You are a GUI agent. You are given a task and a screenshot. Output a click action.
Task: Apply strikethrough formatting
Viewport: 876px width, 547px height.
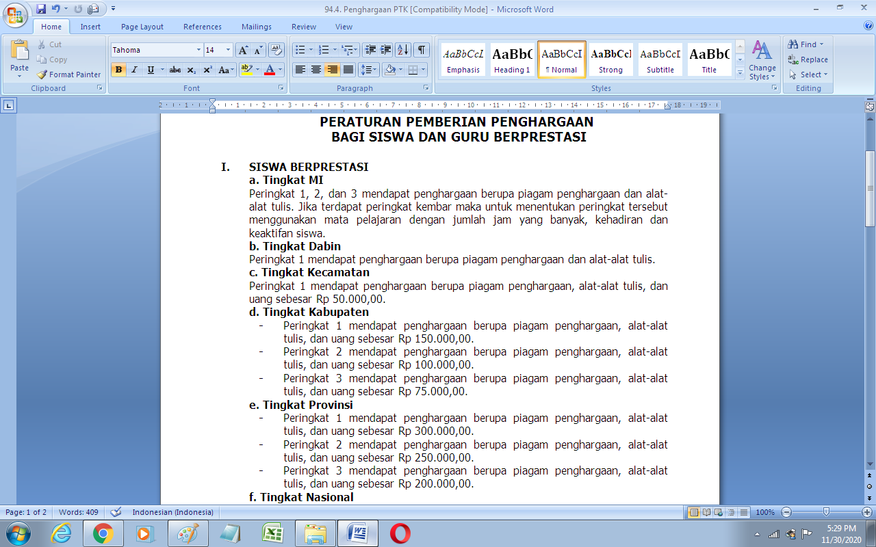pyautogui.click(x=175, y=70)
